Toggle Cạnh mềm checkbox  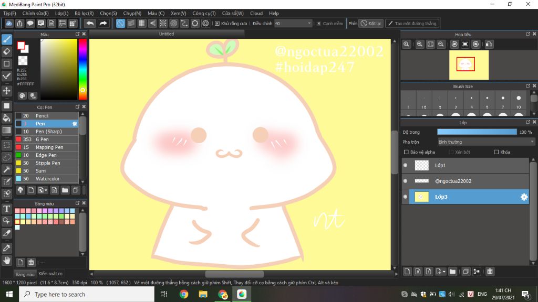319,24
